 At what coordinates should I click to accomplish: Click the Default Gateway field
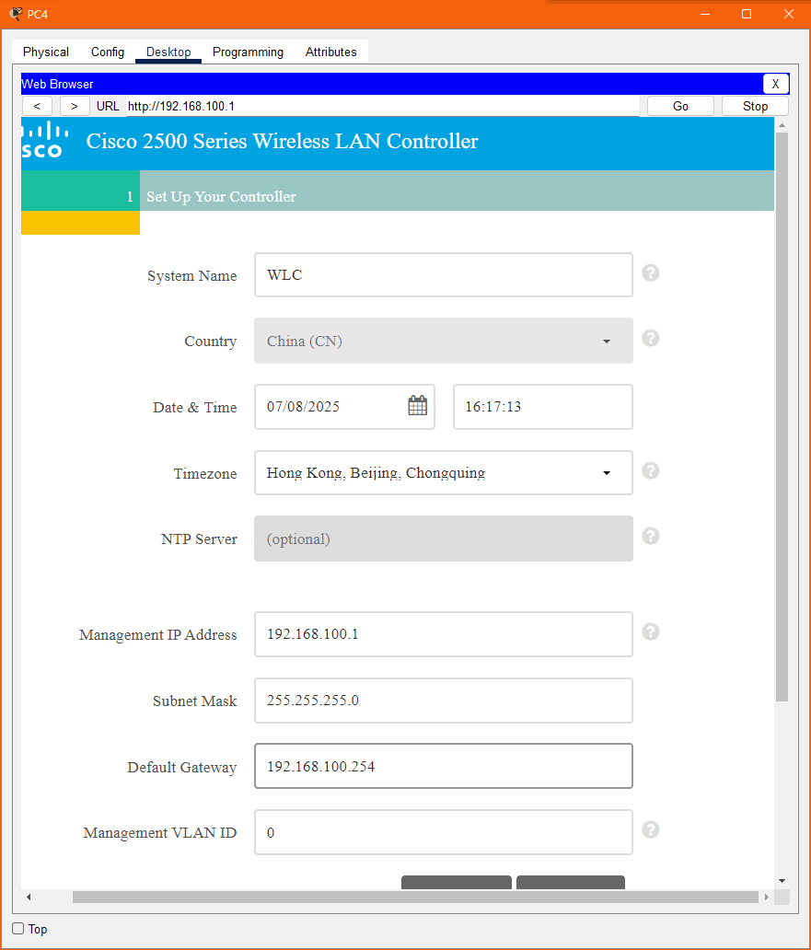(x=444, y=766)
